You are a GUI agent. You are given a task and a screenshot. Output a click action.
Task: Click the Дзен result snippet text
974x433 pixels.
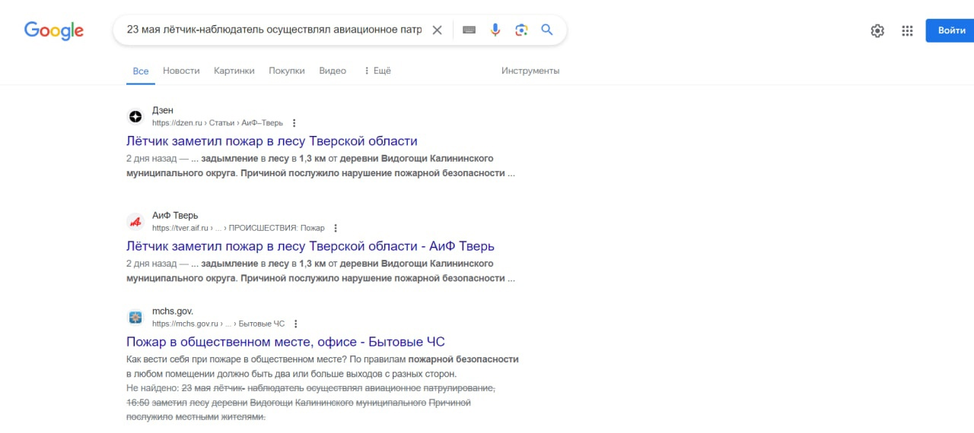click(x=321, y=166)
